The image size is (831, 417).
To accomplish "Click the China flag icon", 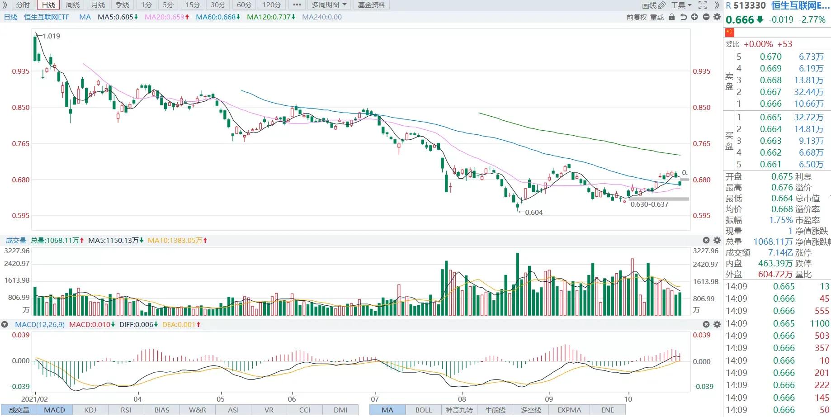I will pos(730,33).
